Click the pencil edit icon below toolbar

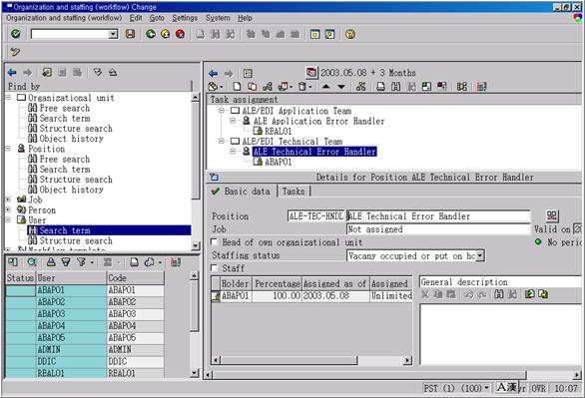click(15, 52)
